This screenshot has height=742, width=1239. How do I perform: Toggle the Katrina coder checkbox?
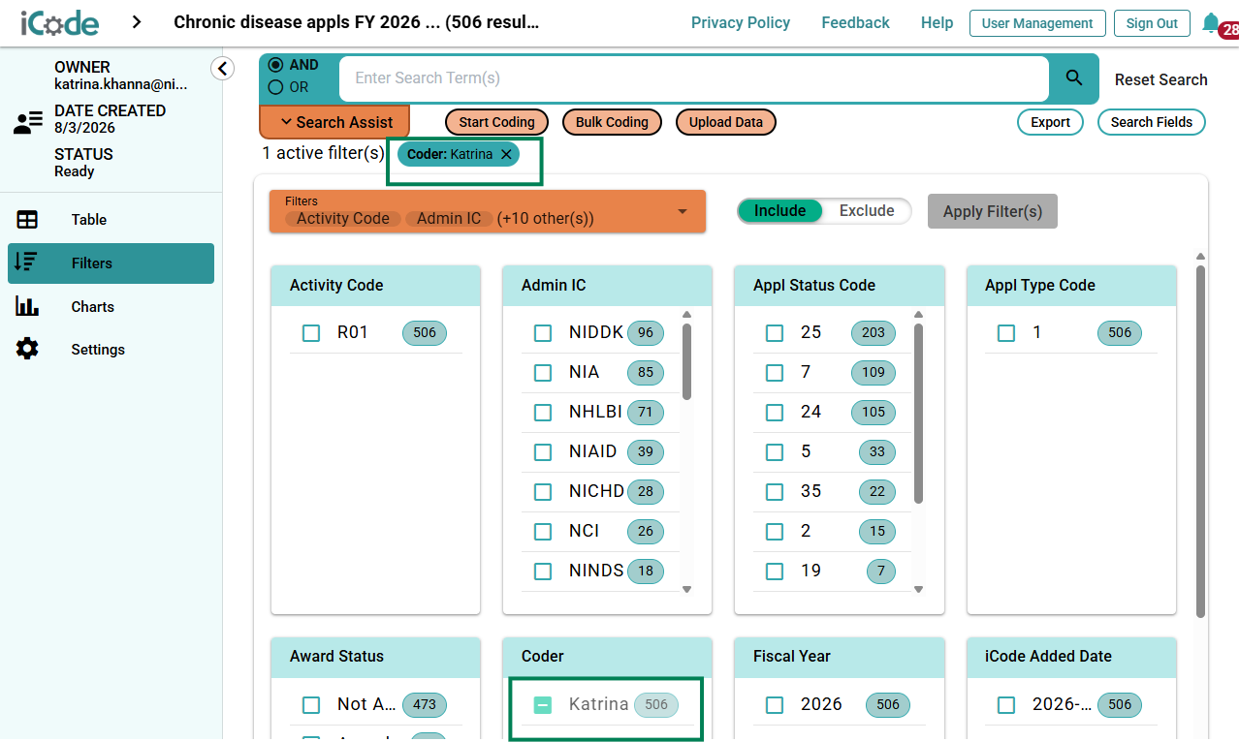pos(543,705)
